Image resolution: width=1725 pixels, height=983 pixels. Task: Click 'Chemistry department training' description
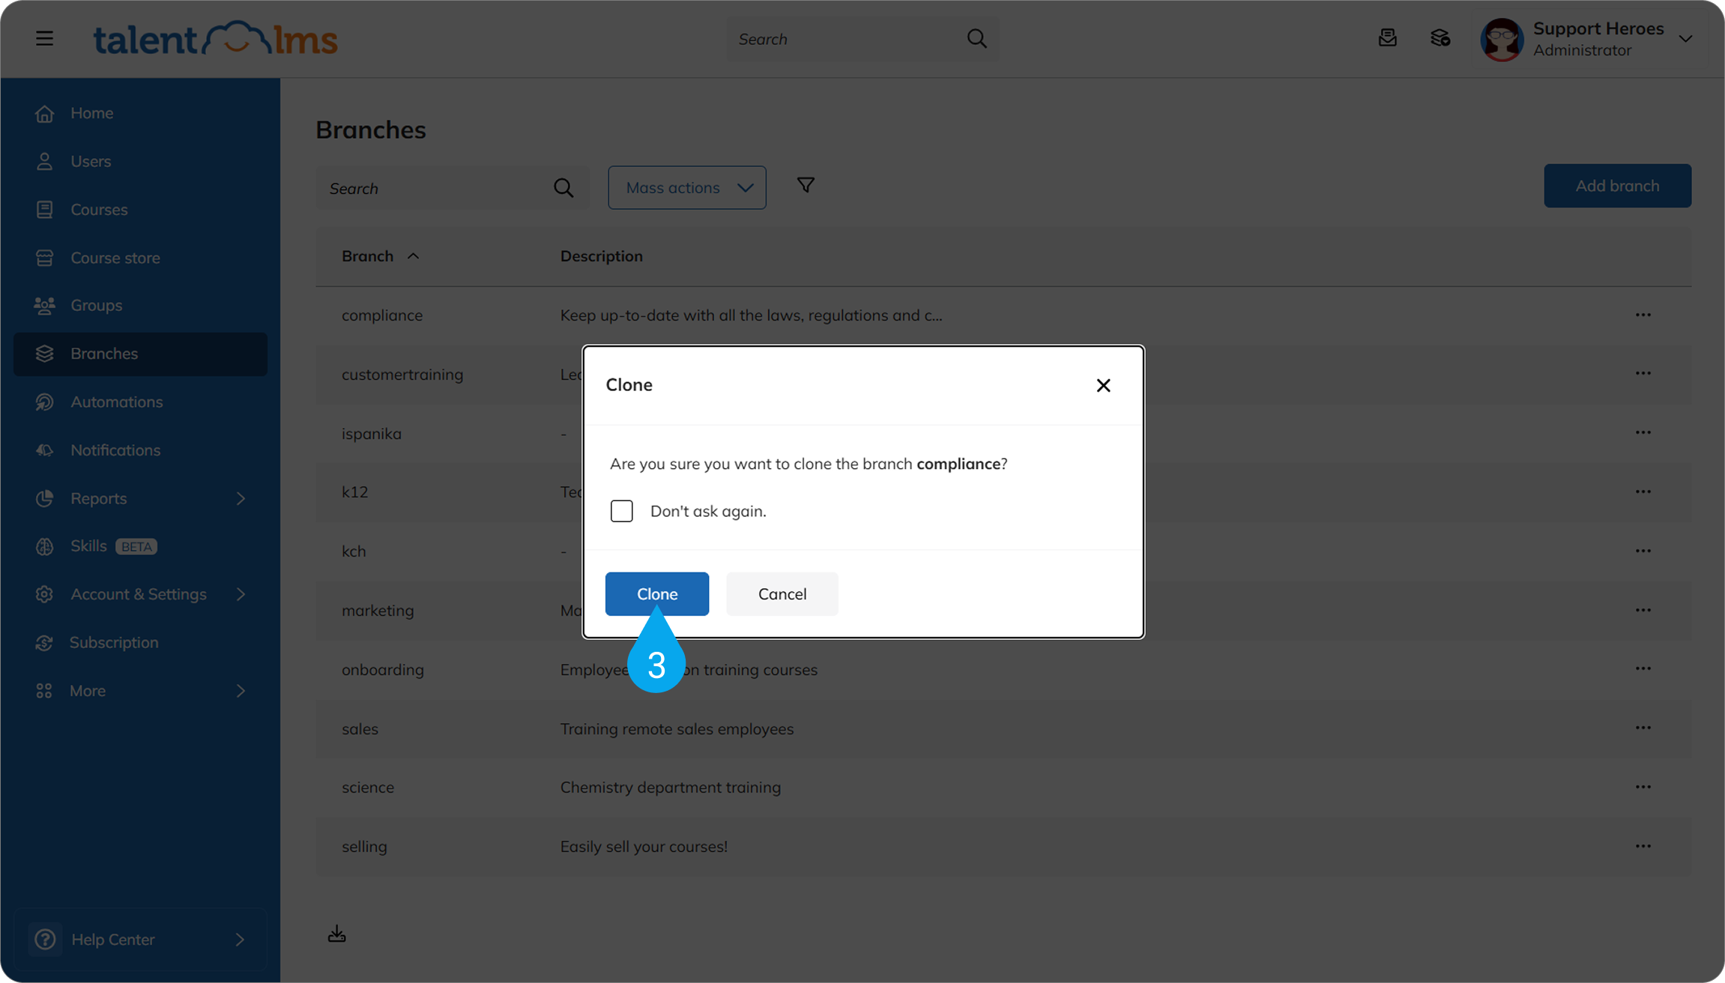tap(670, 787)
